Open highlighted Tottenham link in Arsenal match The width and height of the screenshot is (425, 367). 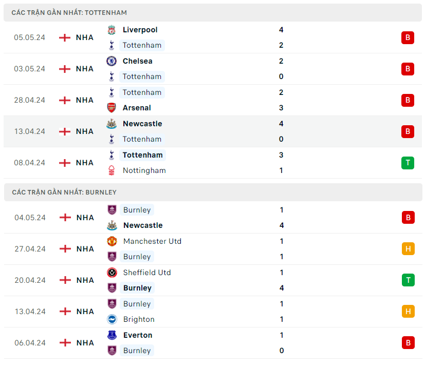[x=142, y=92]
